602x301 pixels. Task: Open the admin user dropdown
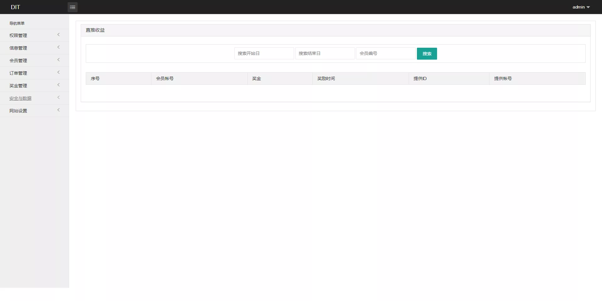tap(581, 7)
